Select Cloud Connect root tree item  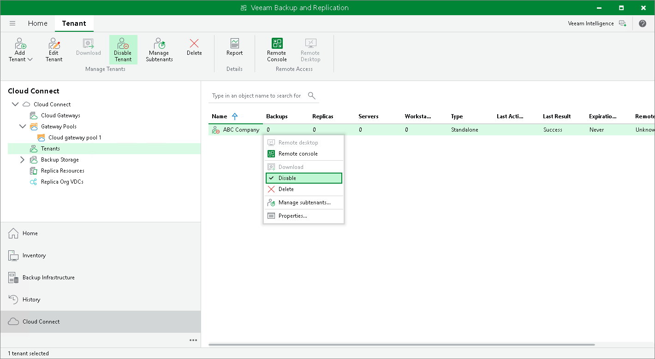point(52,104)
